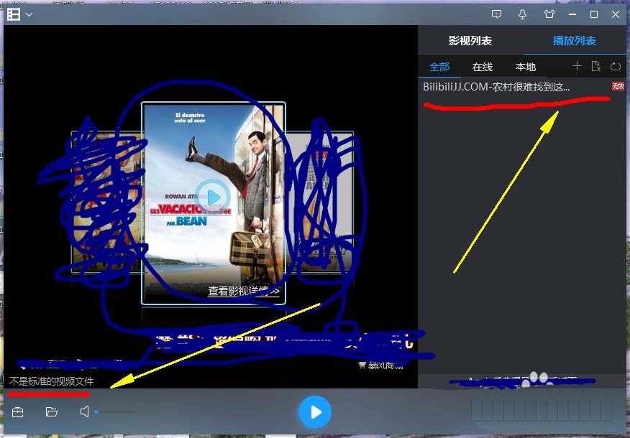The width and height of the screenshot is (630, 438).
Task: Select the 全部 filter tab
Action: click(439, 67)
